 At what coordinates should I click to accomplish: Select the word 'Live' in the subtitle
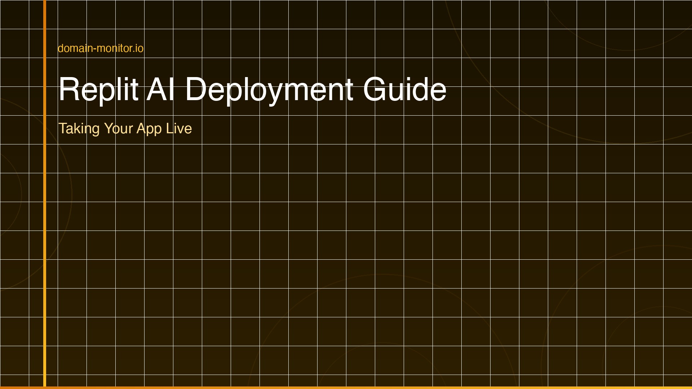[179, 128]
